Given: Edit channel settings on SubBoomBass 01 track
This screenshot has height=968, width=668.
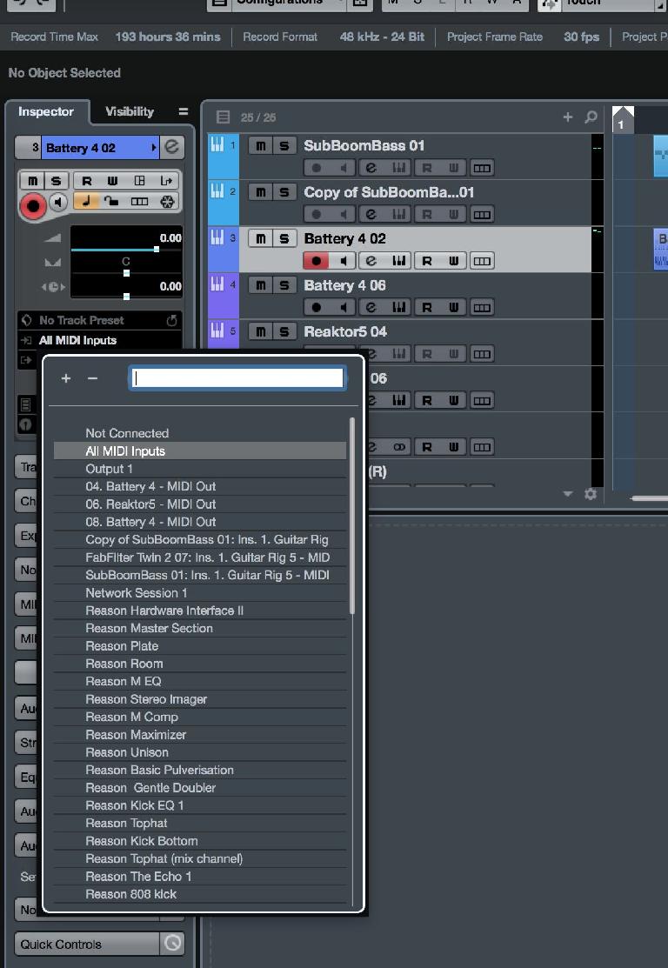Looking at the screenshot, I should click(371, 168).
